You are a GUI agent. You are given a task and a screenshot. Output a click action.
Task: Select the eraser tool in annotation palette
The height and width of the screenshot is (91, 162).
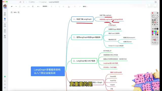(x=155, y=25)
